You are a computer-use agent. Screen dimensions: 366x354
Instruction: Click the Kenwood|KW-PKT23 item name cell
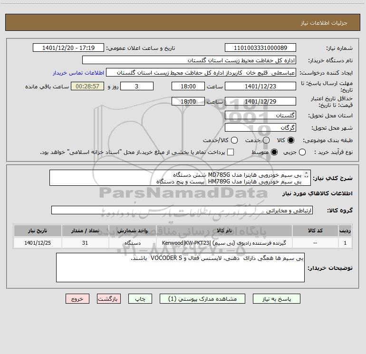(224, 243)
